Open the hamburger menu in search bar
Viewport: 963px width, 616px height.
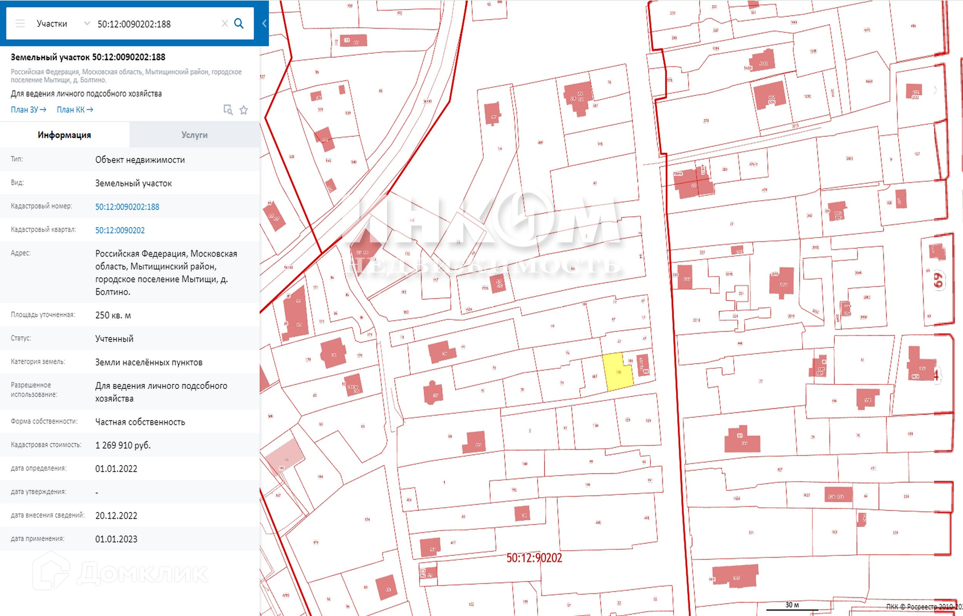coord(20,24)
